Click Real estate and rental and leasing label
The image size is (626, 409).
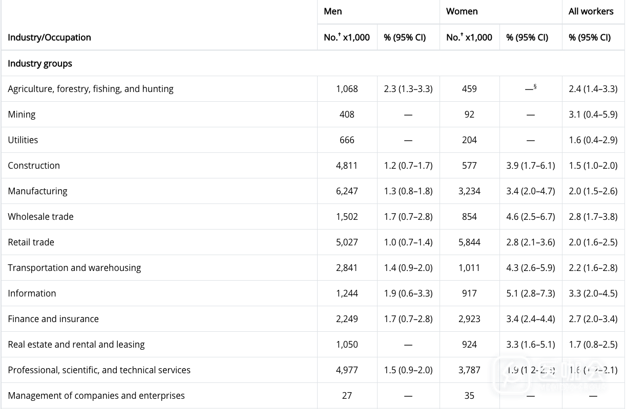[76, 345]
